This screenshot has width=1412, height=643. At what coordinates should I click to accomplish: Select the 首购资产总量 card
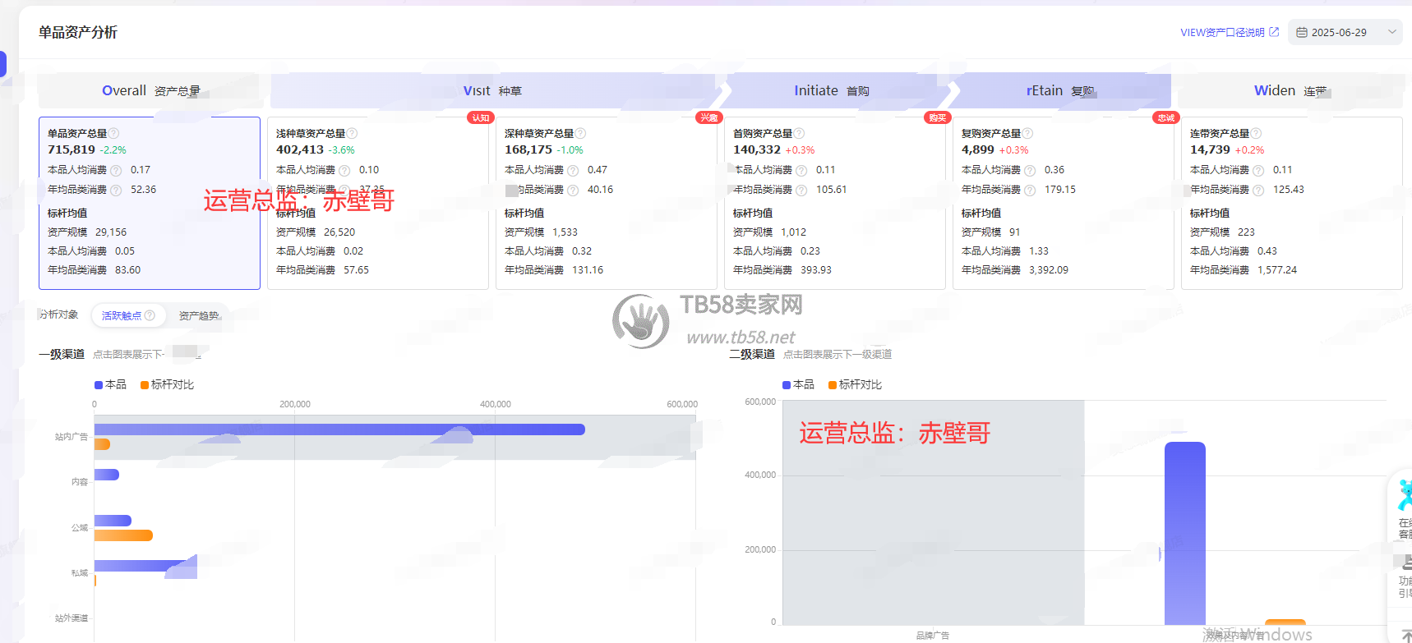[835, 203]
